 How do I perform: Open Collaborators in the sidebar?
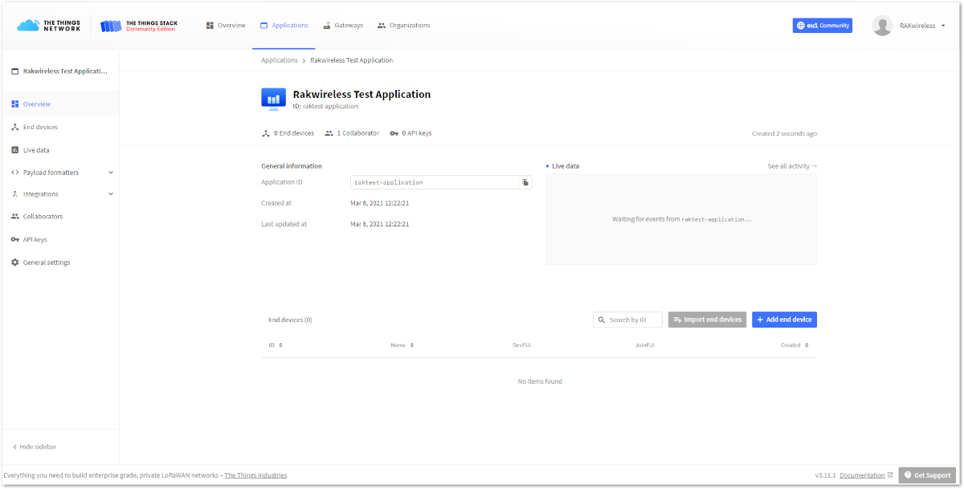(60, 217)
